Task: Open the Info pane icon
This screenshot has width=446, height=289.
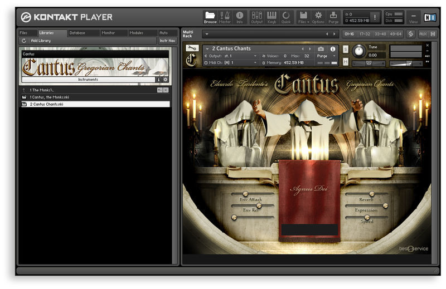Action: [x=240, y=17]
